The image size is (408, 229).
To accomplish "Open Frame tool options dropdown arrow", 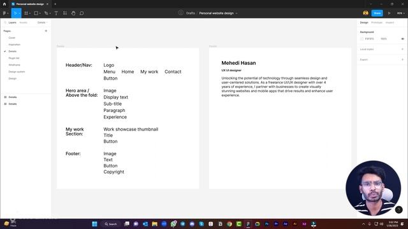I will tap(30, 13).
